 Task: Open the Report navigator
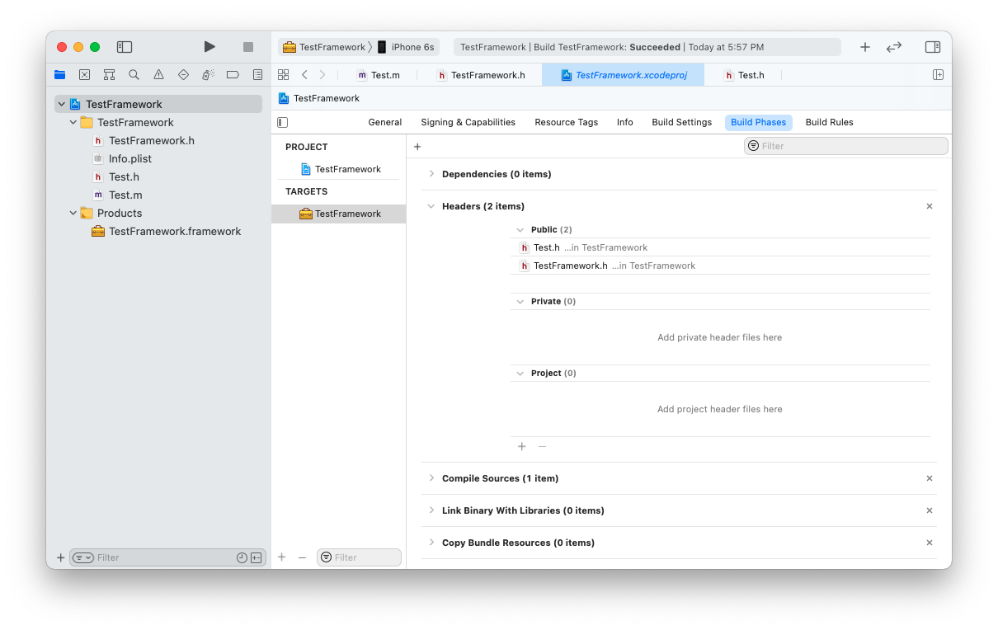click(257, 74)
